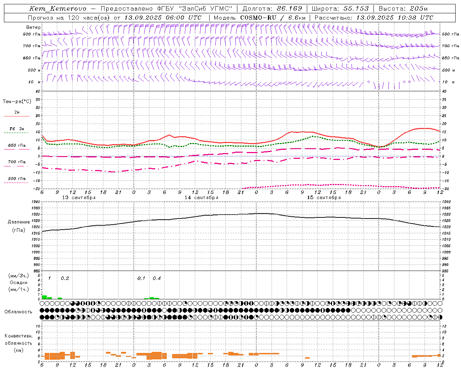Select the 'Давление' pressure panel label
The image size is (461, 368).
[x=19, y=222]
